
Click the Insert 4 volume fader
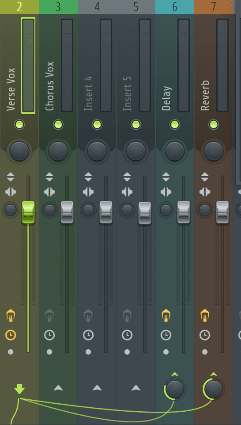[106, 212]
